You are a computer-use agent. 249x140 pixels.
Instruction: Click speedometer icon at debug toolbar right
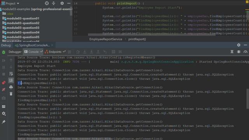245,52
